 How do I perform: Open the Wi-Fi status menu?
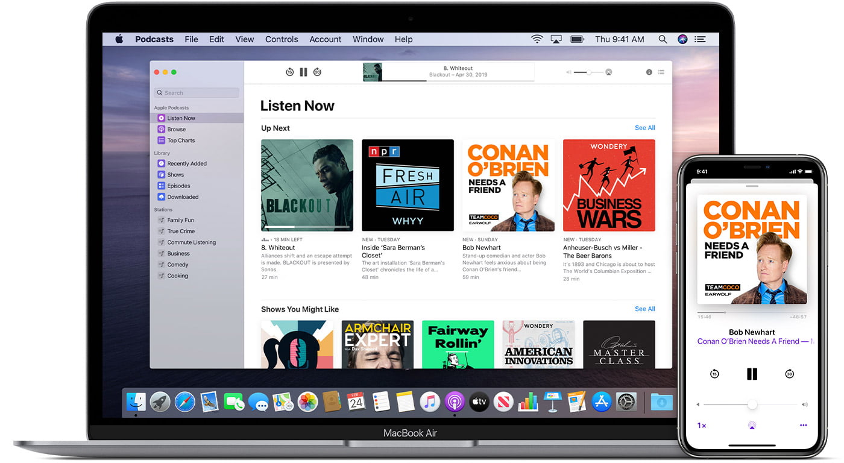coord(537,39)
